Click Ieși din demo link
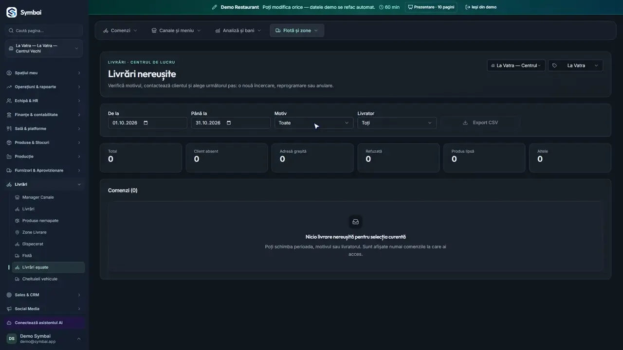Viewport: 623px width, 350px height. [x=481, y=7]
